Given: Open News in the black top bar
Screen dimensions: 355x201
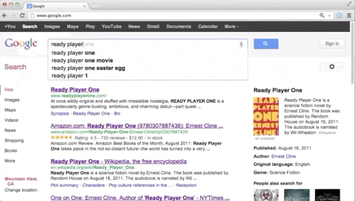Looking at the screenshot, I should (134, 27).
